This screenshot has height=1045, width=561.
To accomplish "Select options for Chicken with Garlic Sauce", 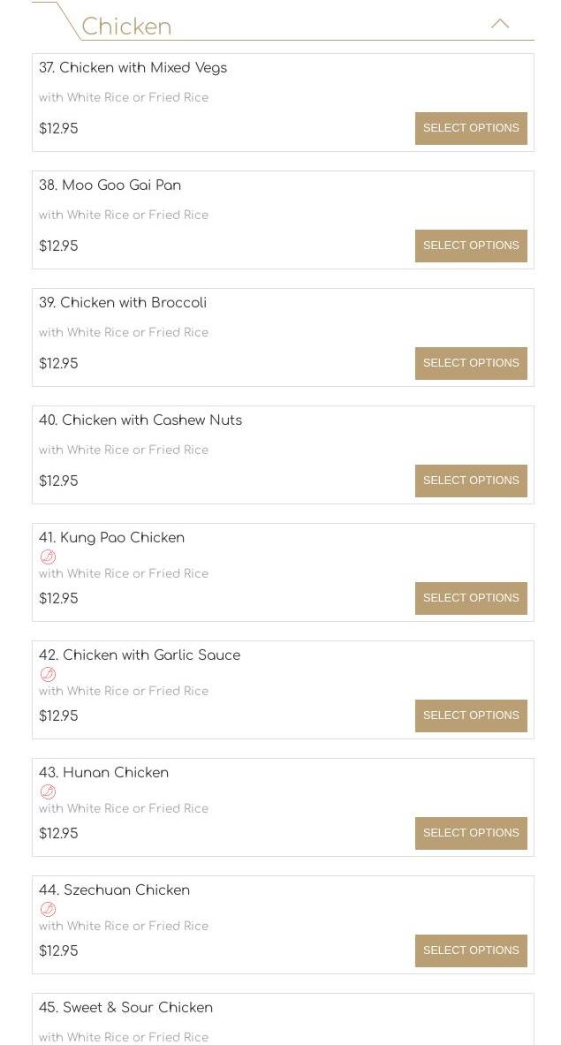I will [x=471, y=716].
